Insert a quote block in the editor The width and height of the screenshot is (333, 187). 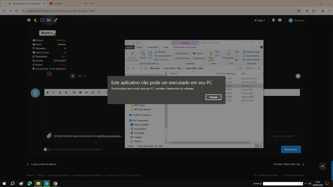(87, 93)
